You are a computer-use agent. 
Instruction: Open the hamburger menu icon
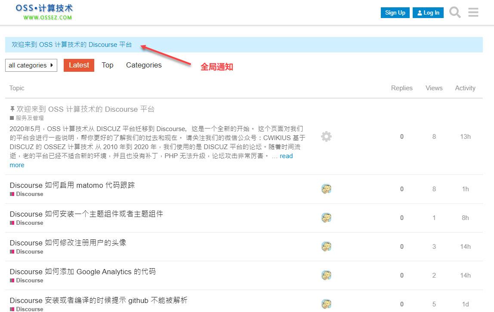(x=473, y=12)
